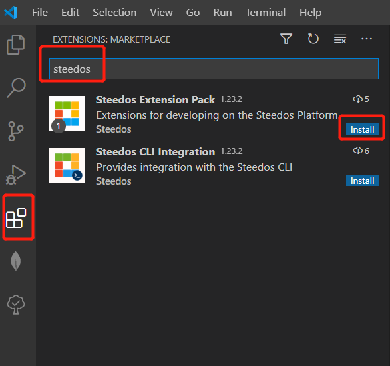This screenshot has width=390, height=366.
Task: Refresh the extensions list
Action: tap(313, 39)
